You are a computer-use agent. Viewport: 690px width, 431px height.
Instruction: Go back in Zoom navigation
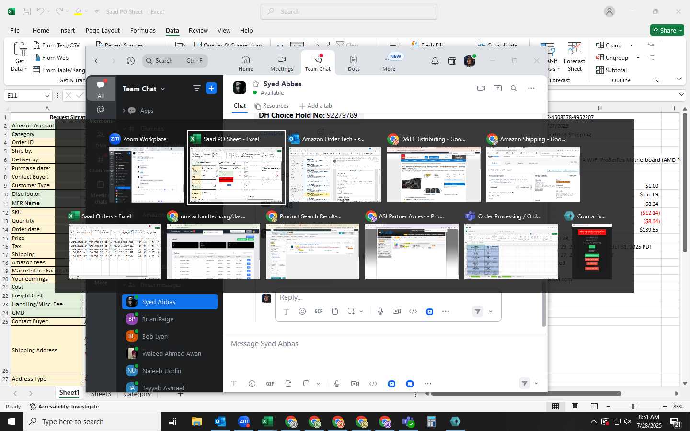96,61
